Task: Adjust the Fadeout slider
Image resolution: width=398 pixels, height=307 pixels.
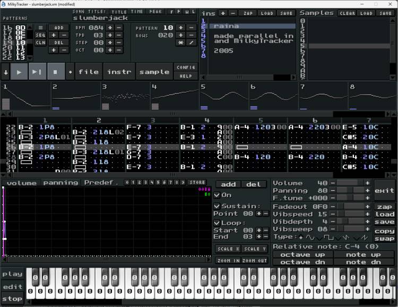Action: point(350,207)
